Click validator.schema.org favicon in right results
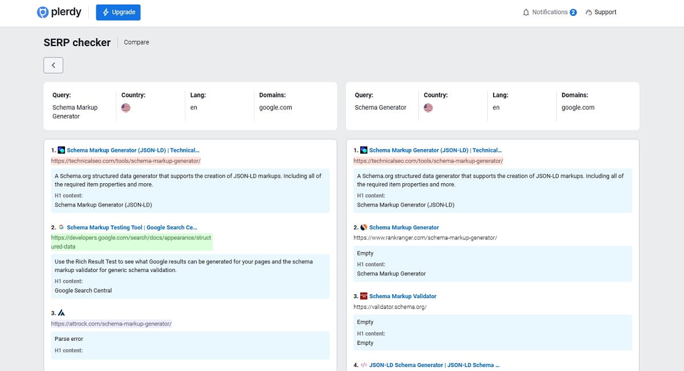Image resolution: width=684 pixels, height=371 pixels. (364, 296)
